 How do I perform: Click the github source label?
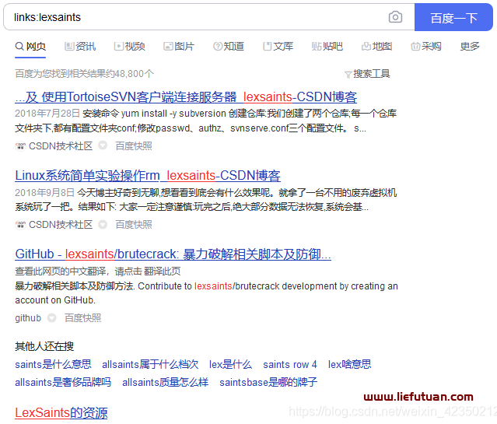click(x=28, y=318)
